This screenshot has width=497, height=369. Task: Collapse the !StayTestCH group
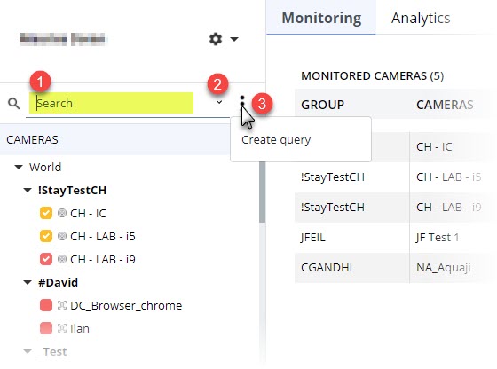[28, 190]
